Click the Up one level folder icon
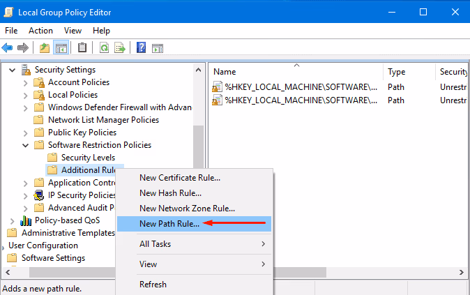The height and width of the screenshot is (295, 470). tap(45, 48)
